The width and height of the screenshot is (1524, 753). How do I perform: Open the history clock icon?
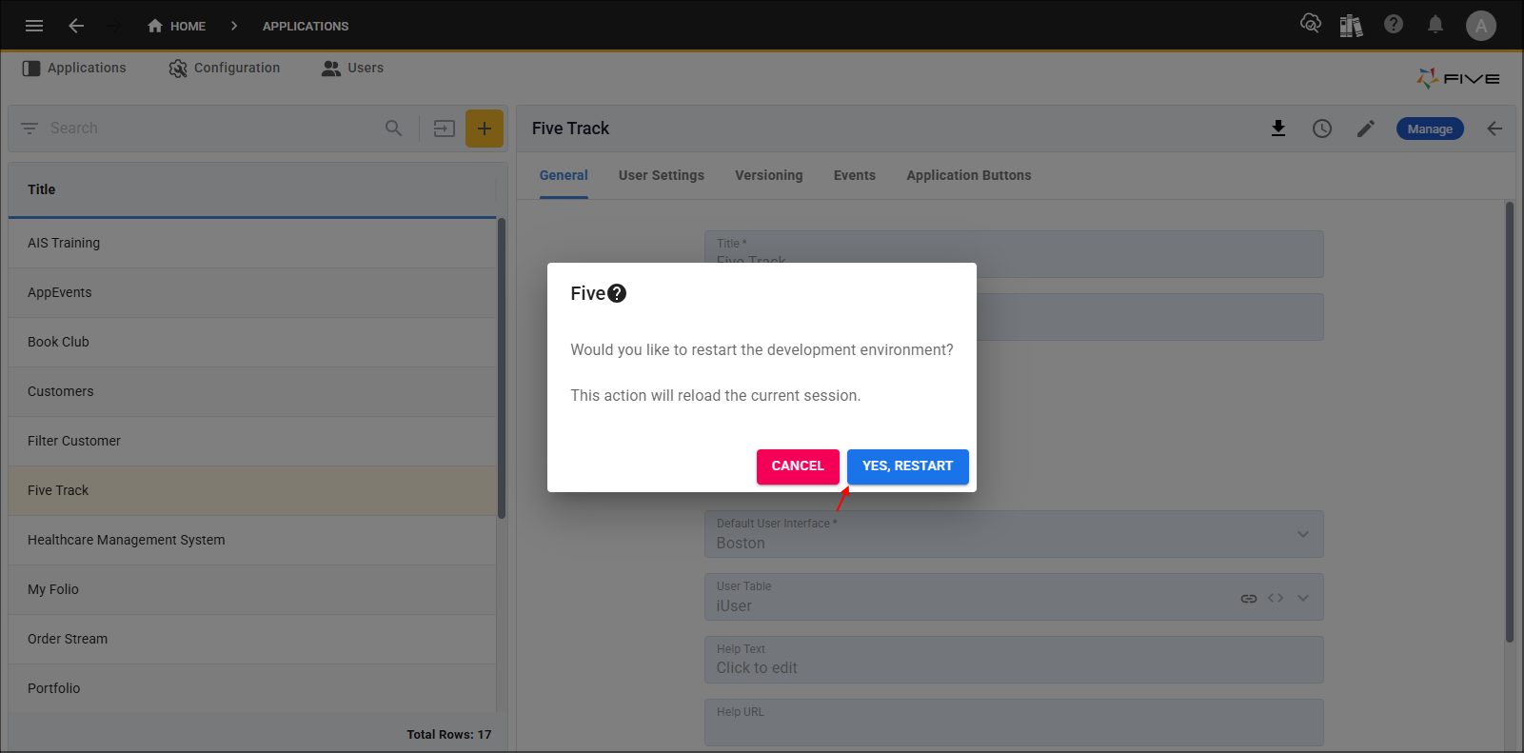click(1322, 129)
